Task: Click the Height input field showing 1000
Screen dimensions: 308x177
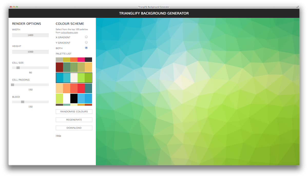Action: tap(30, 52)
